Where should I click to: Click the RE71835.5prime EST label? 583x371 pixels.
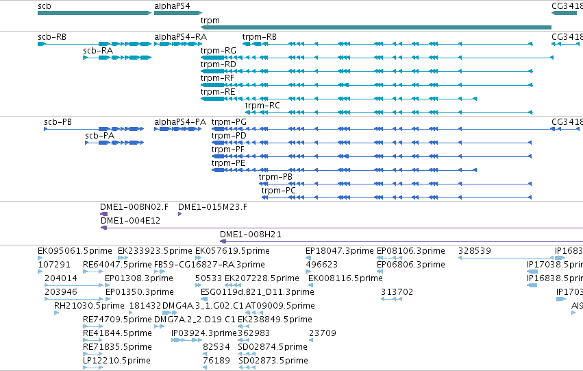coord(118,347)
